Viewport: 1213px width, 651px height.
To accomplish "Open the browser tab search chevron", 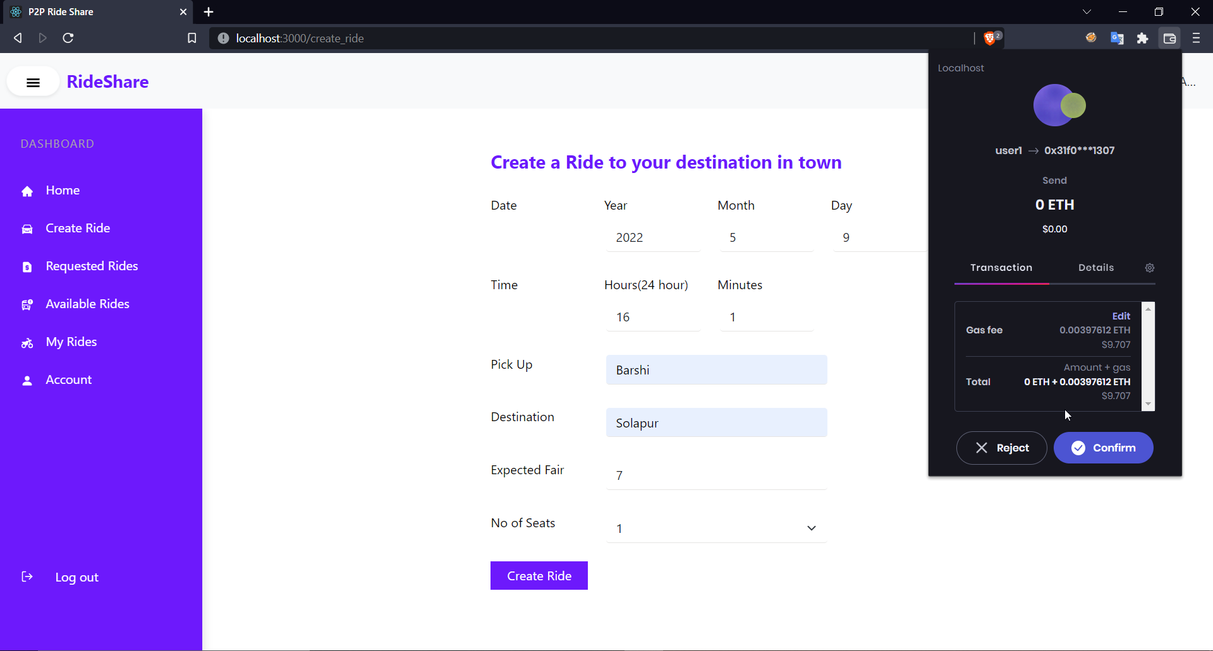I will click(1087, 11).
